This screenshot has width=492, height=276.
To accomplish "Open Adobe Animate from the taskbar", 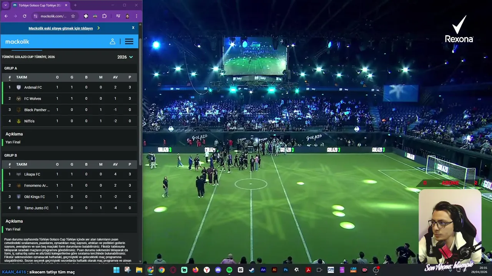I will pos(263,270).
